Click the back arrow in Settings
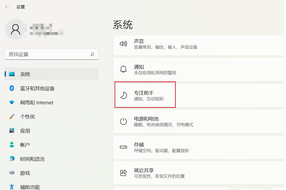The height and width of the screenshot is (190, 286). coord(7,7)
